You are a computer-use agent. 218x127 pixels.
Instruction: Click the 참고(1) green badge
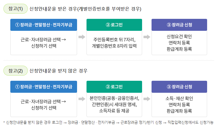[15, 9]
